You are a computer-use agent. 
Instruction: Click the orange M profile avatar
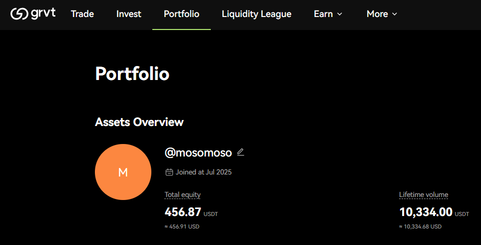[123, 172]
